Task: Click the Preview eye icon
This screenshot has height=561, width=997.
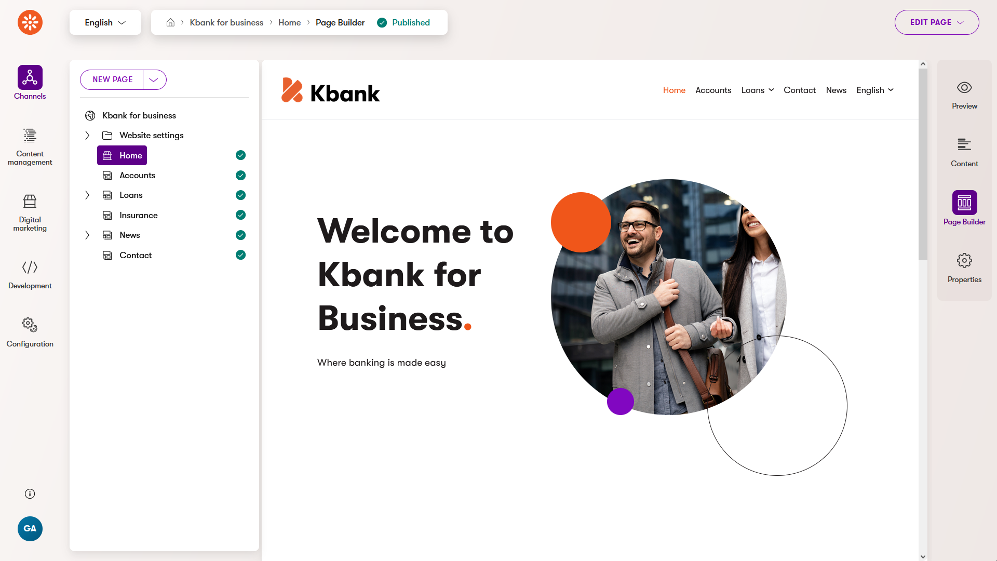Action: [964, 88]
